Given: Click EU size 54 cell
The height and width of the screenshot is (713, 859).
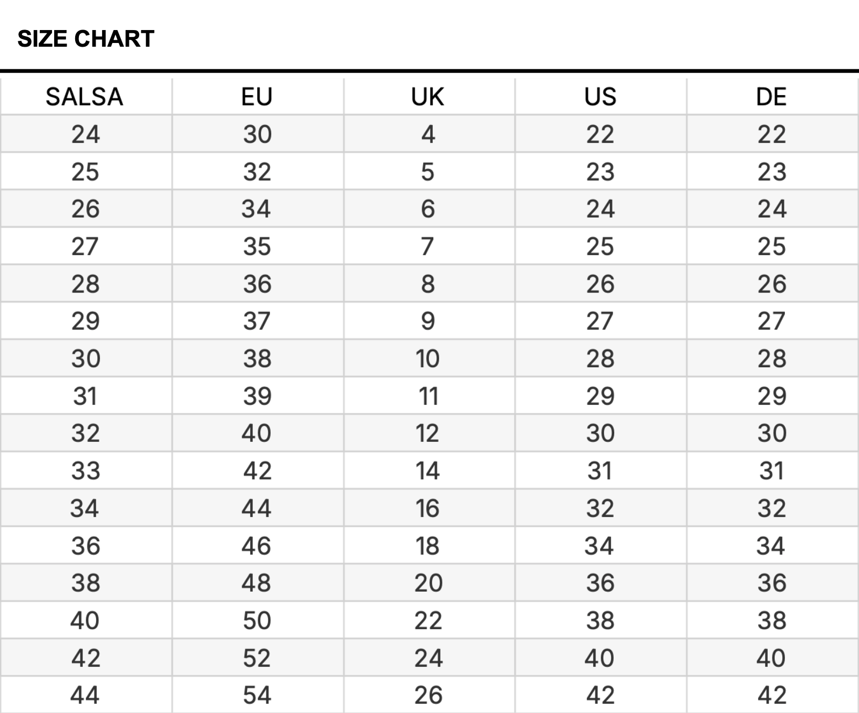Looking at the screenshot, I should point(257,695).
